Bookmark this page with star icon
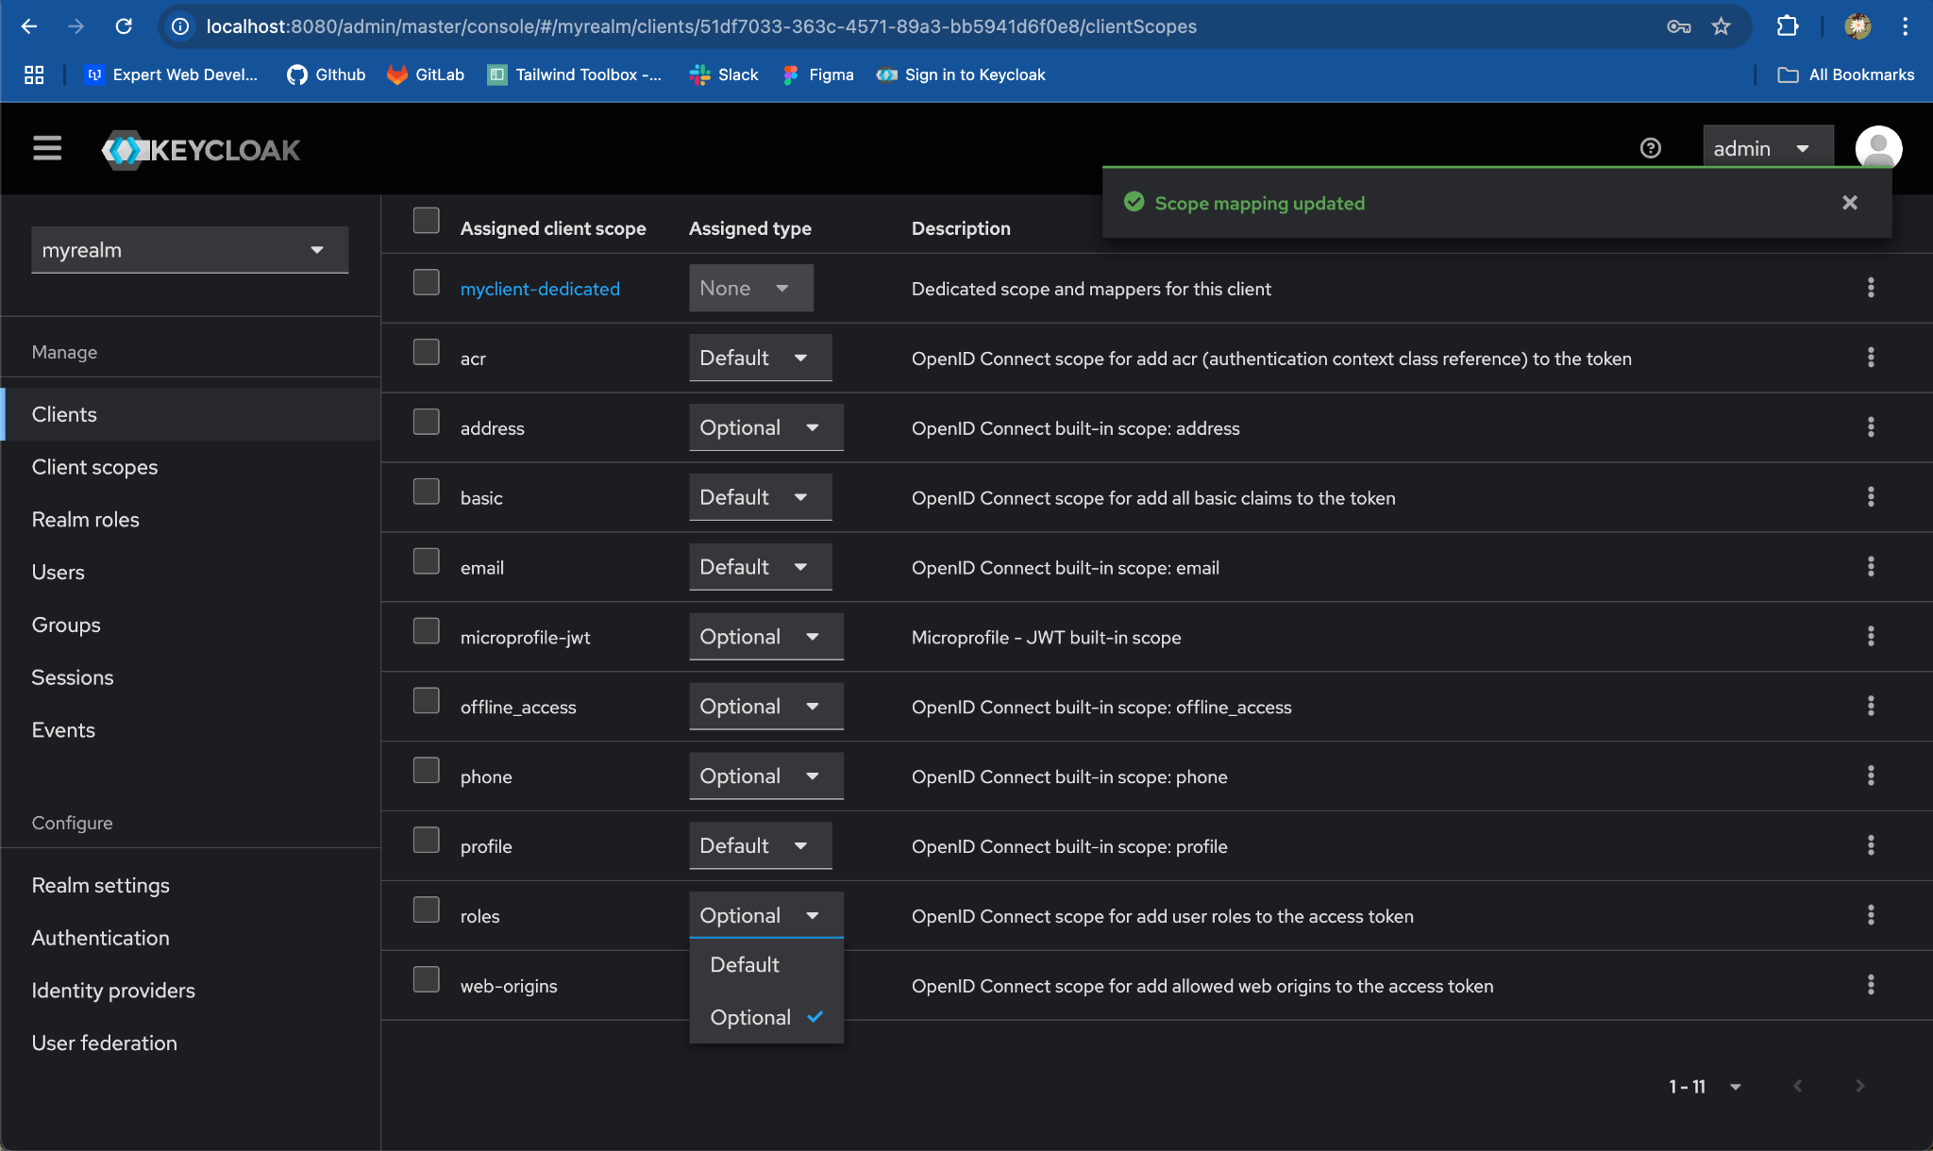 [x=1721, y=26]
